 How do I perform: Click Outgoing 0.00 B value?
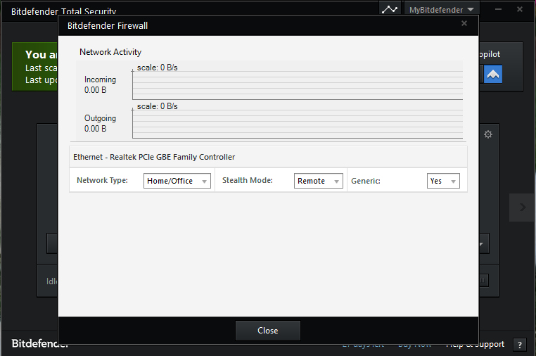96,129
